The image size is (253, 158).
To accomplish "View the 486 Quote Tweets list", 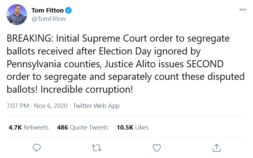I will click(x=83, y=128).
